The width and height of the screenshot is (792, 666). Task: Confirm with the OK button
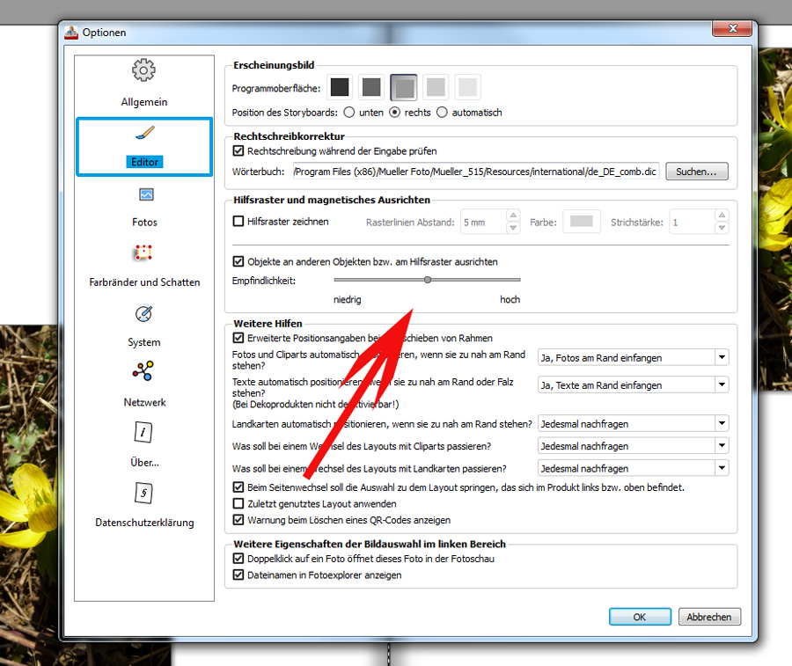tap(640, 617)
